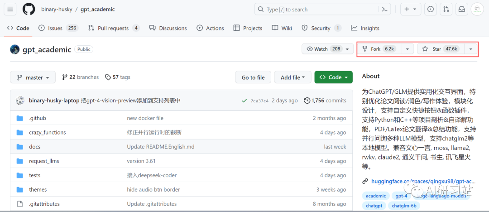Open the Watch 208 dropdown
The image size is (489, 212).
[327, 49]
